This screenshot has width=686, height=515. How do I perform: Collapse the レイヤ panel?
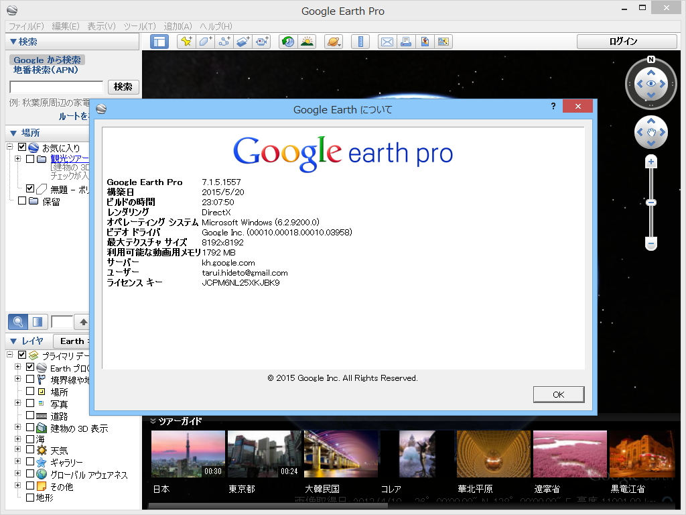tap(13, 341)
